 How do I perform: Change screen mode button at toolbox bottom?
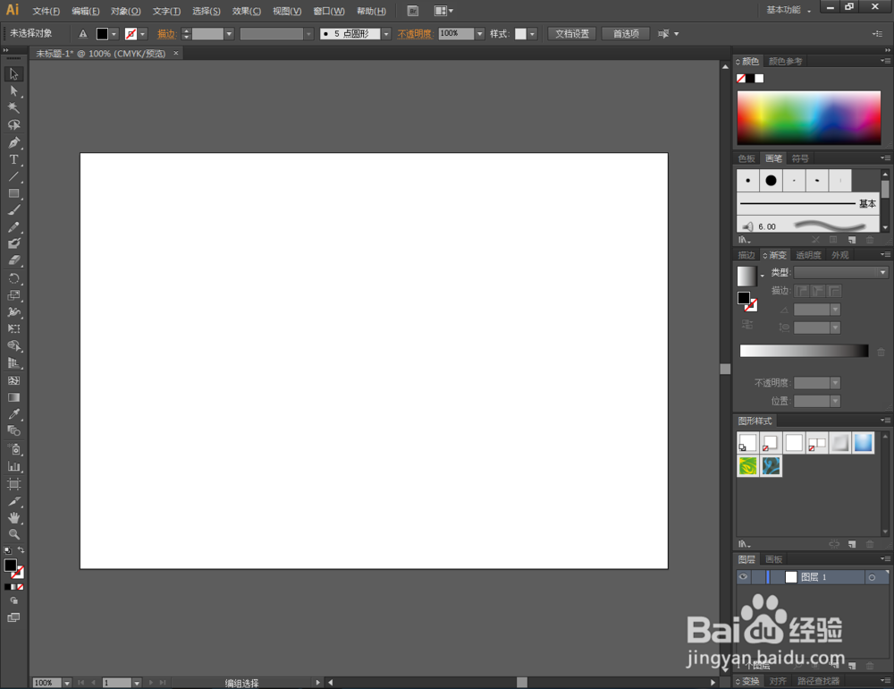point(13,617)
